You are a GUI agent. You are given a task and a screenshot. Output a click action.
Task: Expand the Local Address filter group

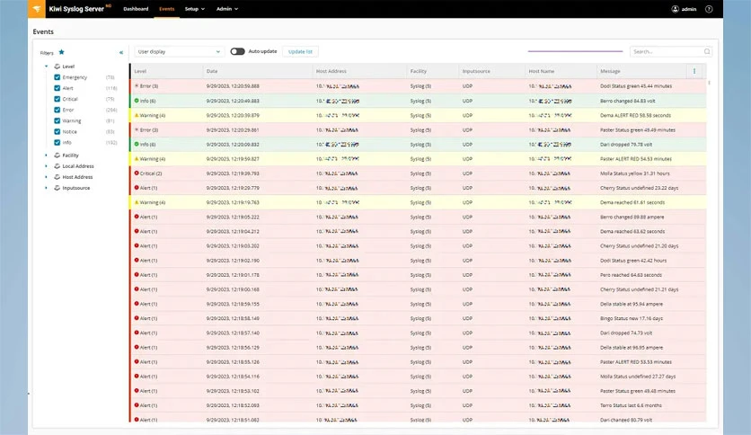pos(47,165)
